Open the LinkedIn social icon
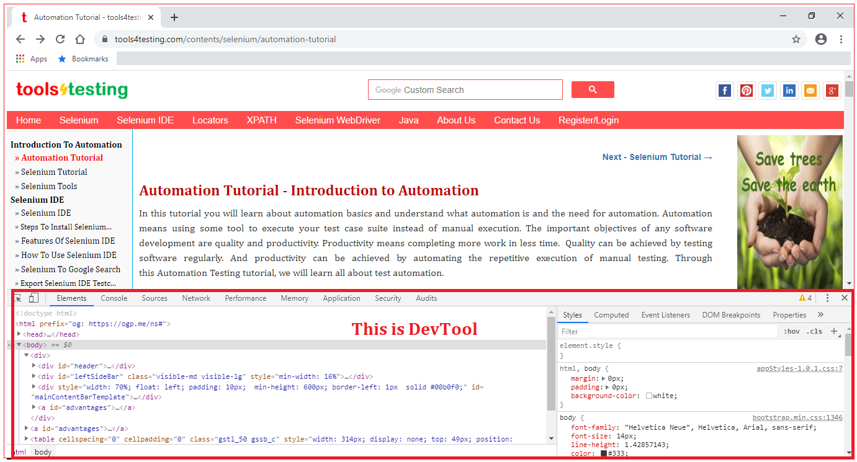This screenshot has height=462, width=857. 789,91
